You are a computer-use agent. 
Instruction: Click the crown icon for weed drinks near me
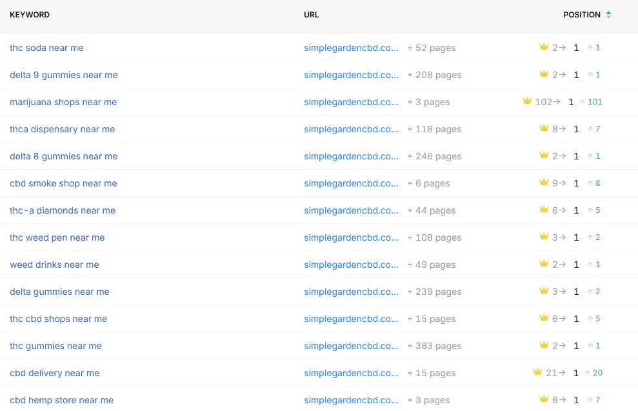pyautogui.click(x=544, y=263)
